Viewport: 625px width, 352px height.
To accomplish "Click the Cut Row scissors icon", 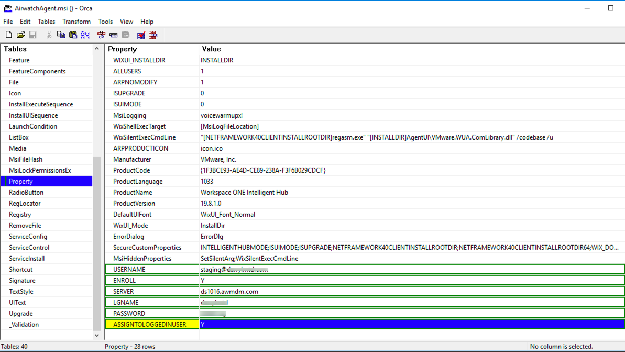I will [101, 35].
